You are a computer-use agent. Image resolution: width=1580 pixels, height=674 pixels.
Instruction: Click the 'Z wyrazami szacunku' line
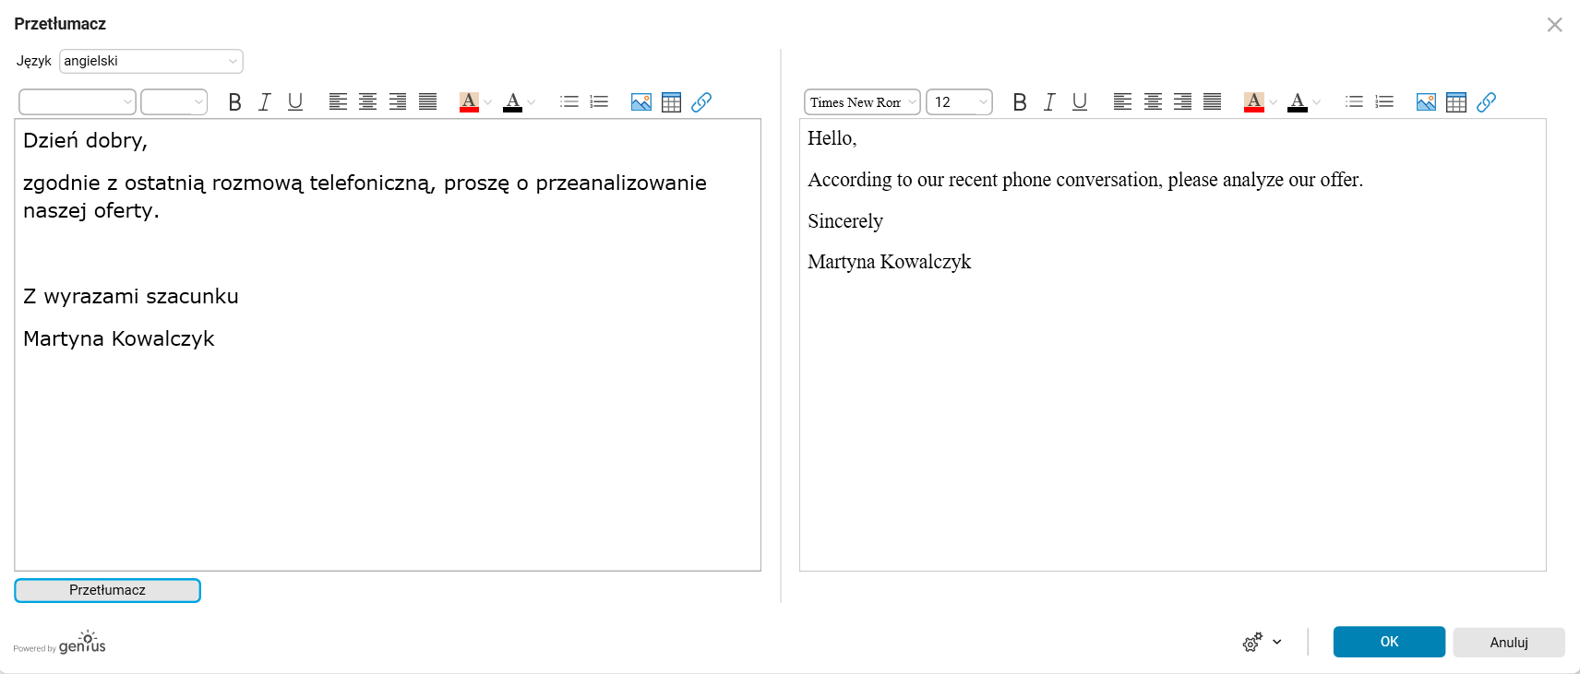pos(131,296)
